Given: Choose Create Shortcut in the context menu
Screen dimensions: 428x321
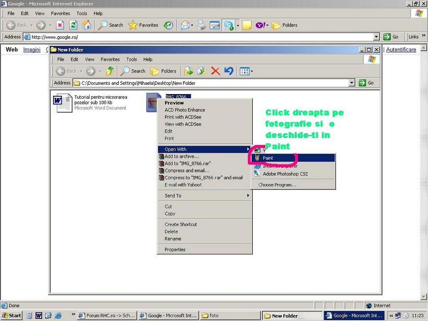Looking at the screenshot, I should click(205, 224).
